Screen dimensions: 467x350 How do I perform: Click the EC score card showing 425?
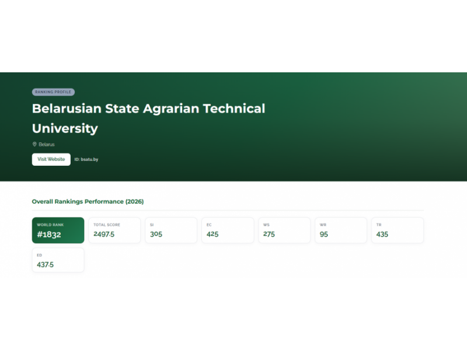point(228,230)
